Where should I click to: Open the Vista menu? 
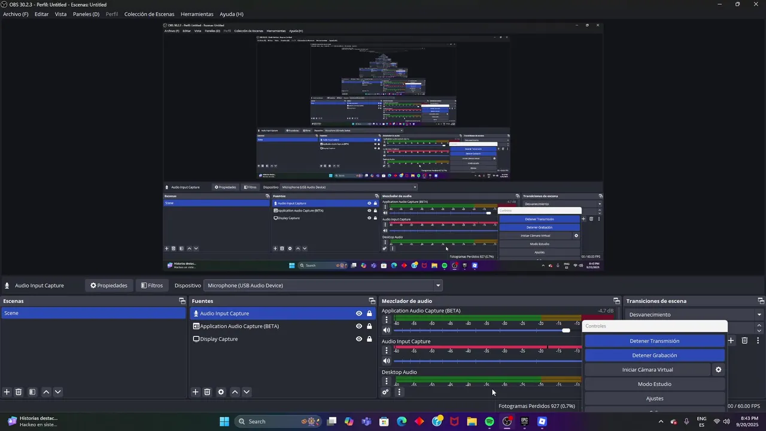click(60, 14)
